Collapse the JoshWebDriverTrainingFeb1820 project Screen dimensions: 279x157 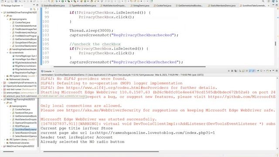2,13
